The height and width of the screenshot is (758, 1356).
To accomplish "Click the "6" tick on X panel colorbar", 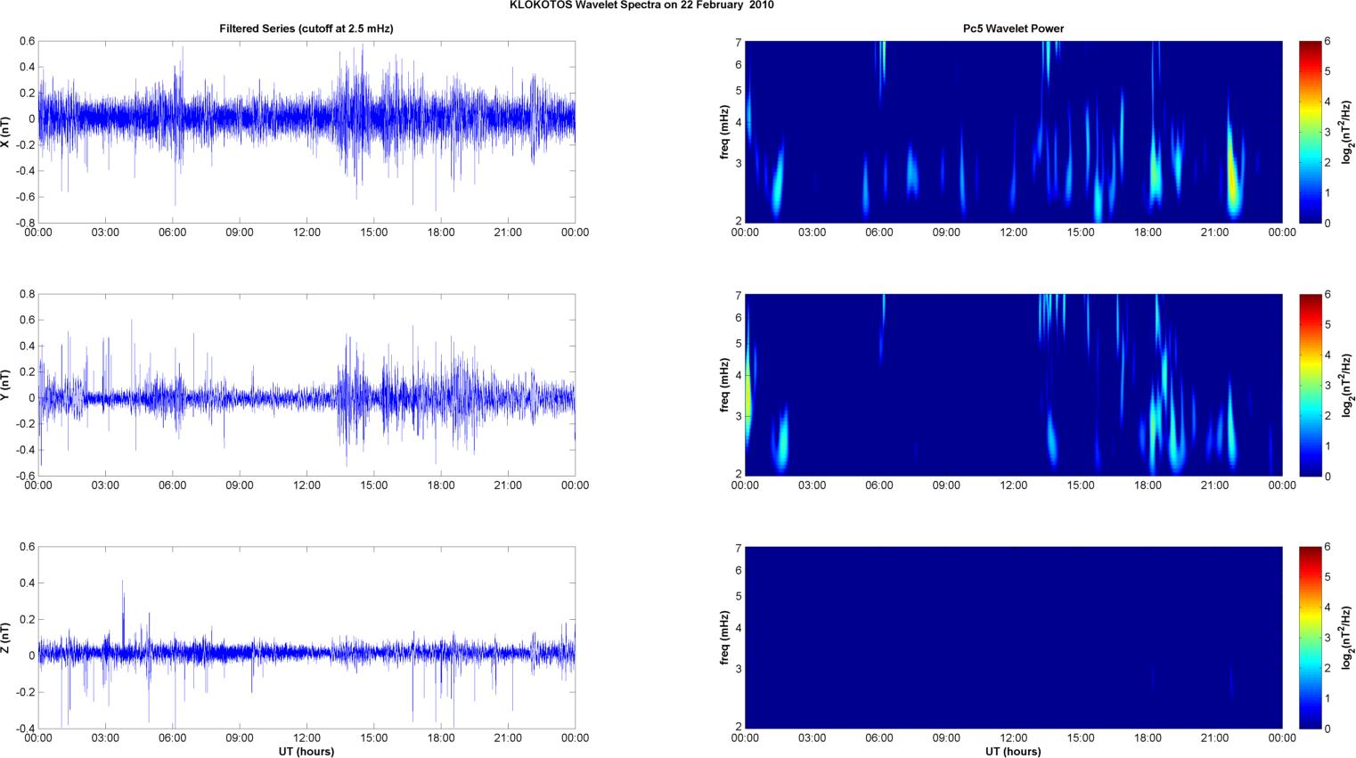I will coord(1327,41).
